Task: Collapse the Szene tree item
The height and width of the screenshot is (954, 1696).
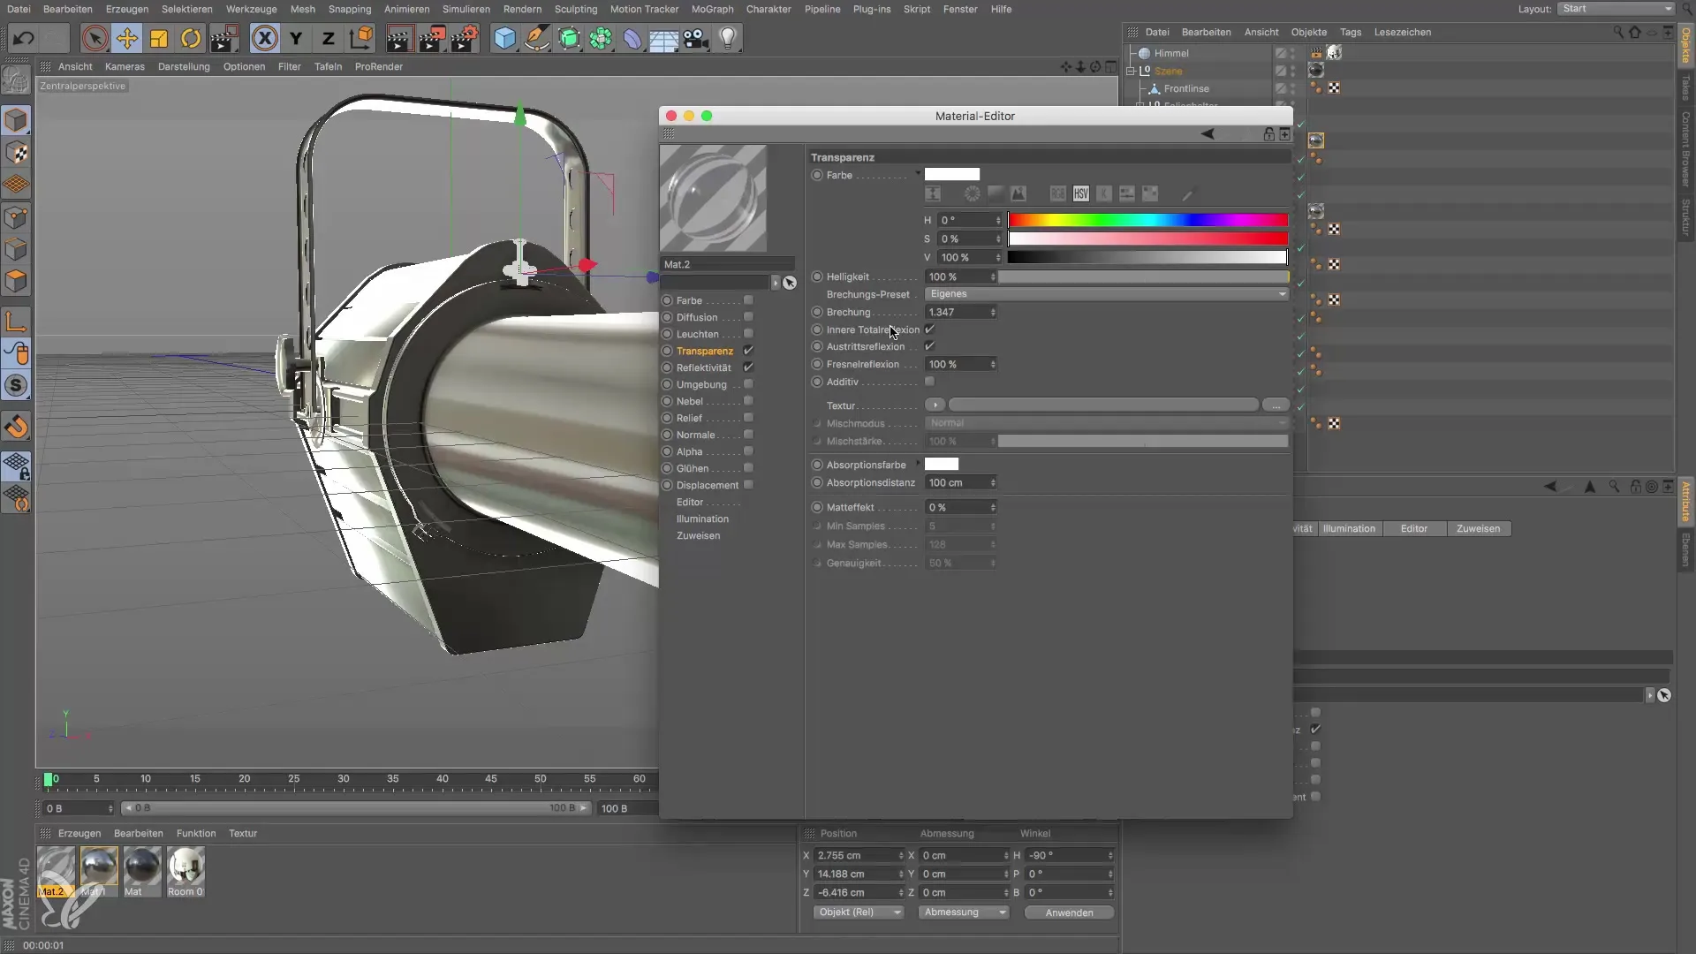Action: click(1131, 71)
